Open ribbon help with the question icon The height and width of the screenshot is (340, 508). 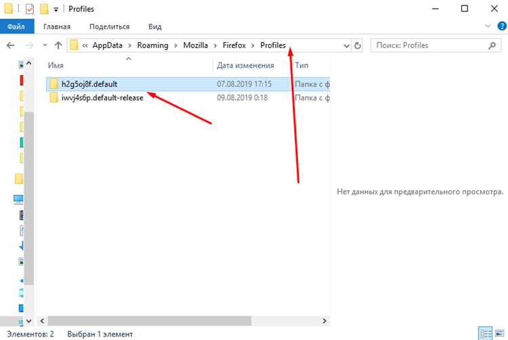pos(502,26)
